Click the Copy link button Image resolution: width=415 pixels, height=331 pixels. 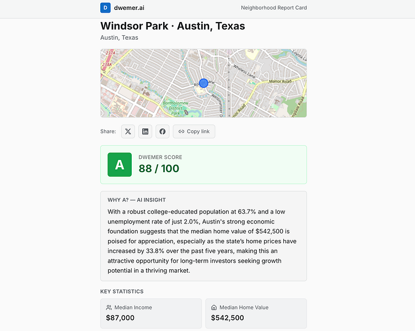[194, 131]
